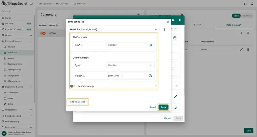Save the connector configuration
This screenshot has height=137, width=257.
249,131
